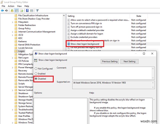Expand Internet Communication Management node

13,32
